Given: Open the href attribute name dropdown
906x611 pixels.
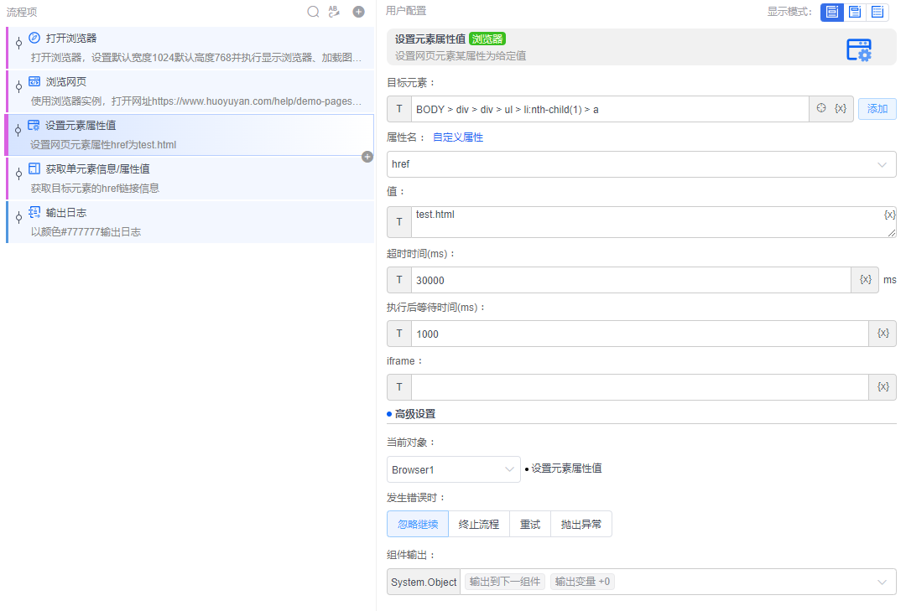Looking at the screenshot, I should [x=641, y=164].
